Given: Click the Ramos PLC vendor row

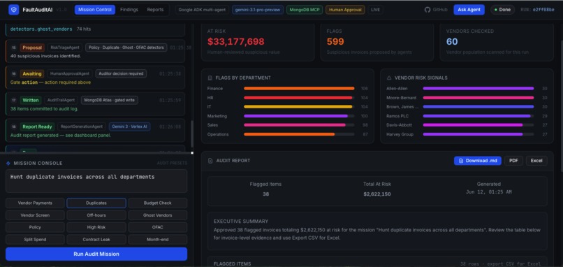Looking at the screenshot, I should pyautogui.click(x=467, y=116).
